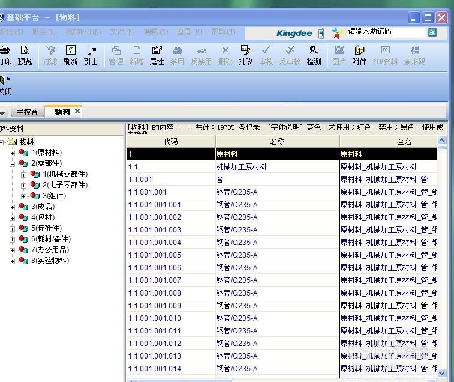Collapse the 2(零部件) tree node
The height and width of the screenshot is (382, 454).
point(12,164)
